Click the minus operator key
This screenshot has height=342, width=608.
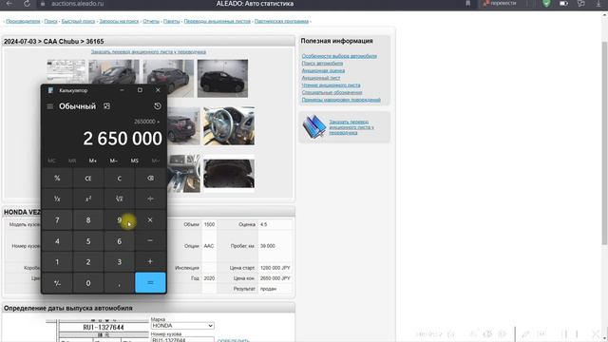pos(150,240)
